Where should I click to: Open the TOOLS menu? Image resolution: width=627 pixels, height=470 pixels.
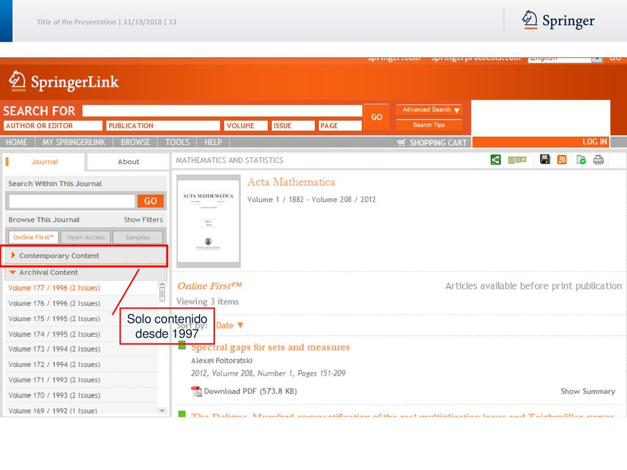click(x=177, y=142)
